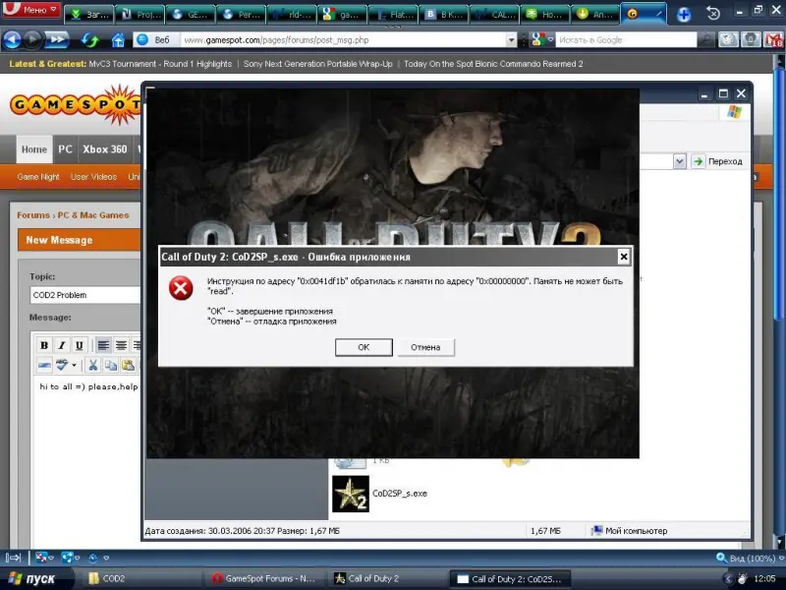Click the message text area
Viewport: 786px width, 590px height.
[87, 461]
